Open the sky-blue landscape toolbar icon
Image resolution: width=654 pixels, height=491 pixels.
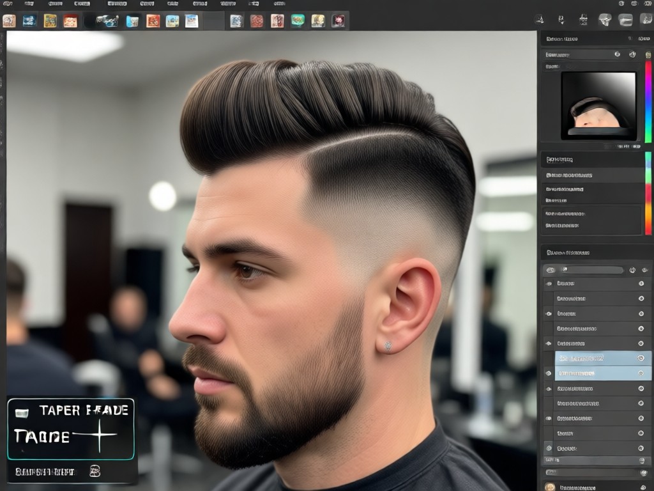click(x=172, y=21)
